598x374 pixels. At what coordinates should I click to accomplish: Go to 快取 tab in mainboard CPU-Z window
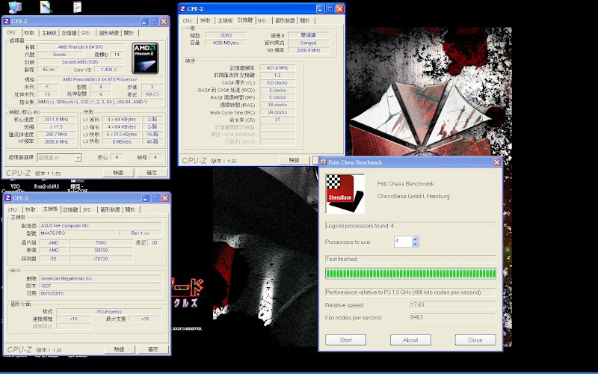(x=31, y=209)
